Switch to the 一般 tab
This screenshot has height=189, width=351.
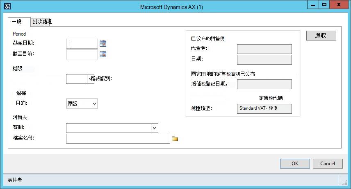click(19, 22)
